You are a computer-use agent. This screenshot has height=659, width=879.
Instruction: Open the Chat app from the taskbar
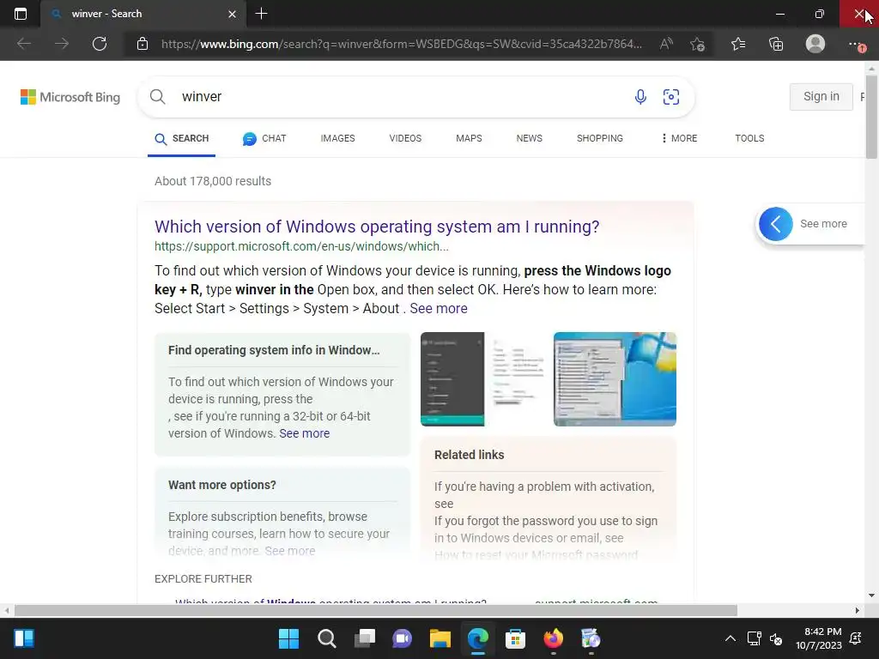[x=402, y=638]
